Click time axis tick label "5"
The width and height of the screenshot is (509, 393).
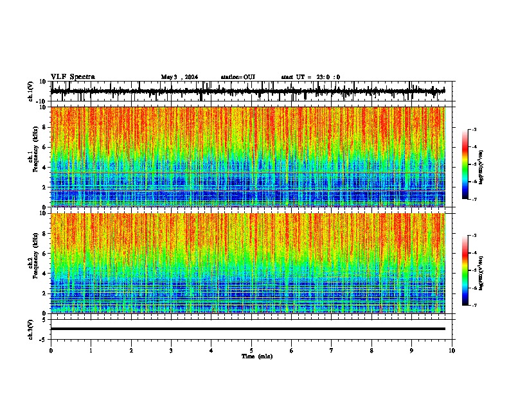[x=251, y=351]
